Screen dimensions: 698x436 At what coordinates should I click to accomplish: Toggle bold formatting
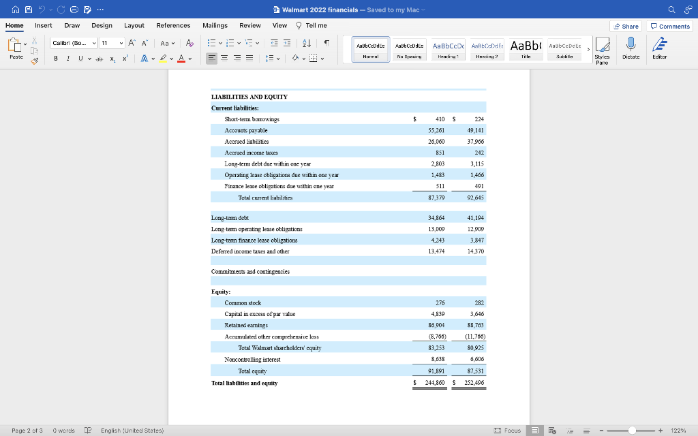[x=56, y=59]
